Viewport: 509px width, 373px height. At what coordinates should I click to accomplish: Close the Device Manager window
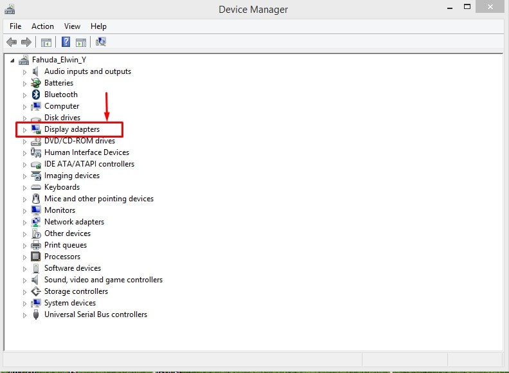tap(490, 7)
